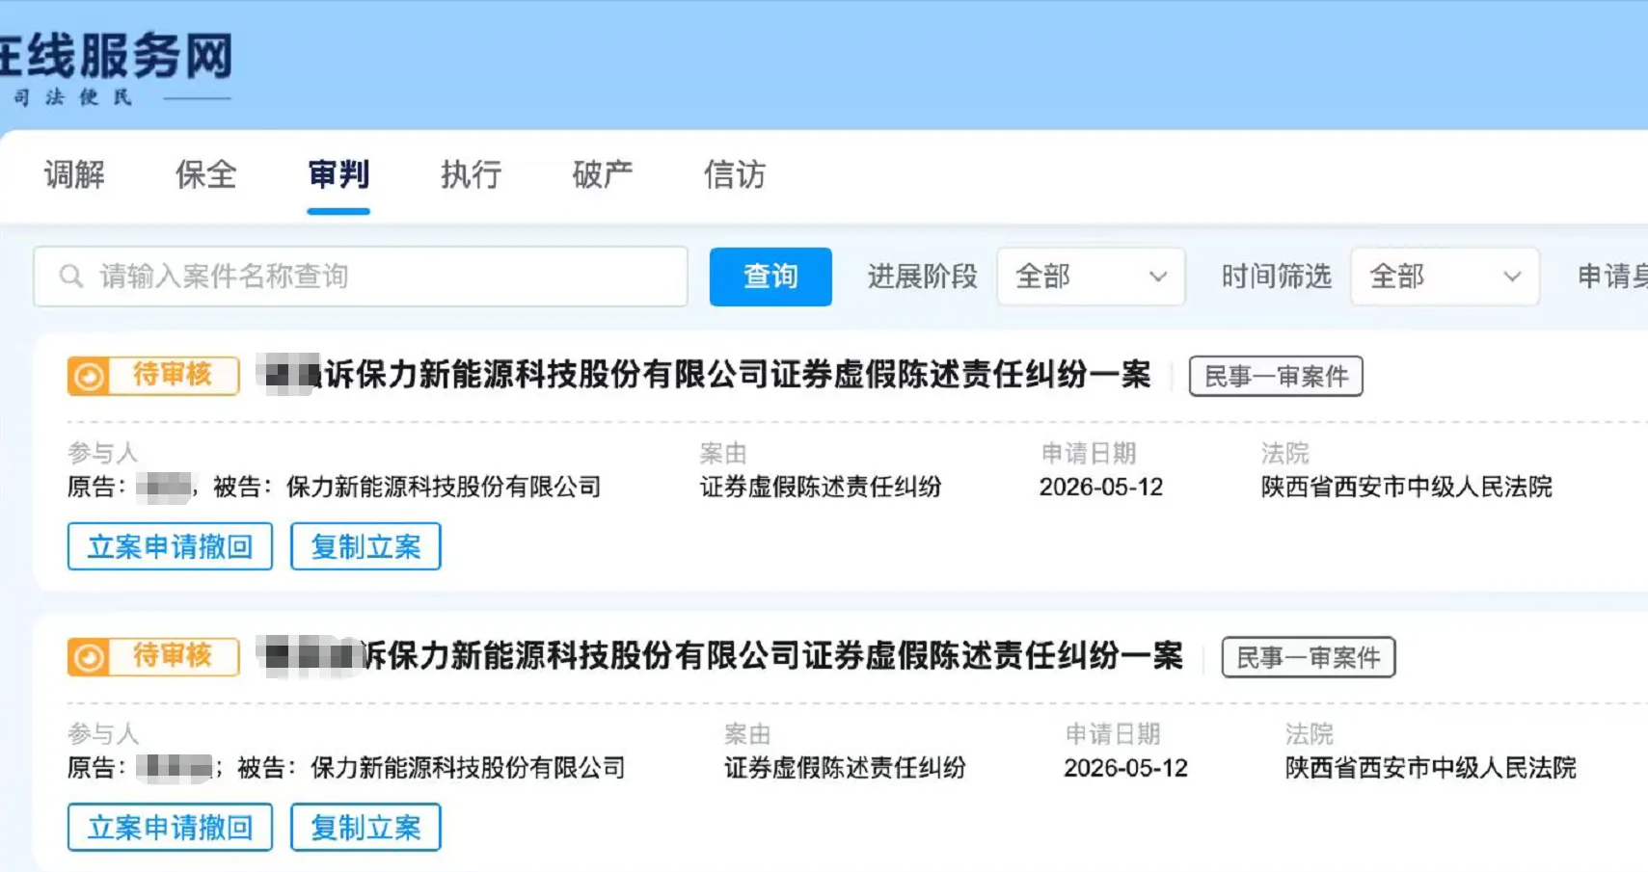Click the blue 查询 button
Viewport: 1648px width, 872px height.
tap(770, 277)
